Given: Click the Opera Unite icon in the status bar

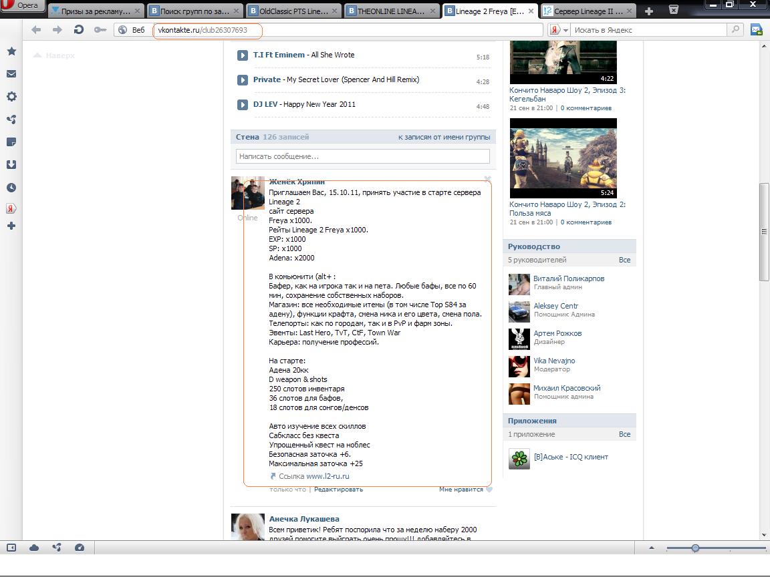Looking at the screenshot, I should (x=56, y=548).
